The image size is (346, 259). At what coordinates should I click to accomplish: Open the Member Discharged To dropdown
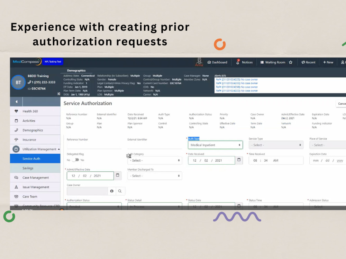155,176
